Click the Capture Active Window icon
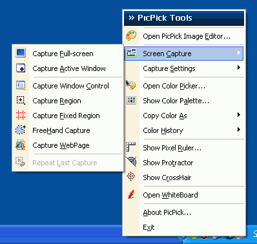 (21, 68)
